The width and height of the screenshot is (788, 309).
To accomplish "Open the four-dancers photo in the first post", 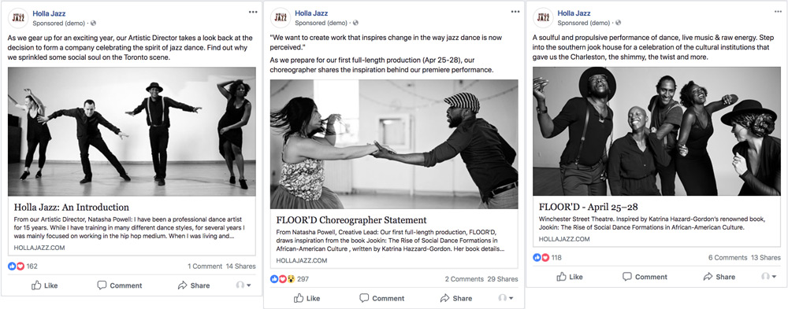I will pos(132,131).
